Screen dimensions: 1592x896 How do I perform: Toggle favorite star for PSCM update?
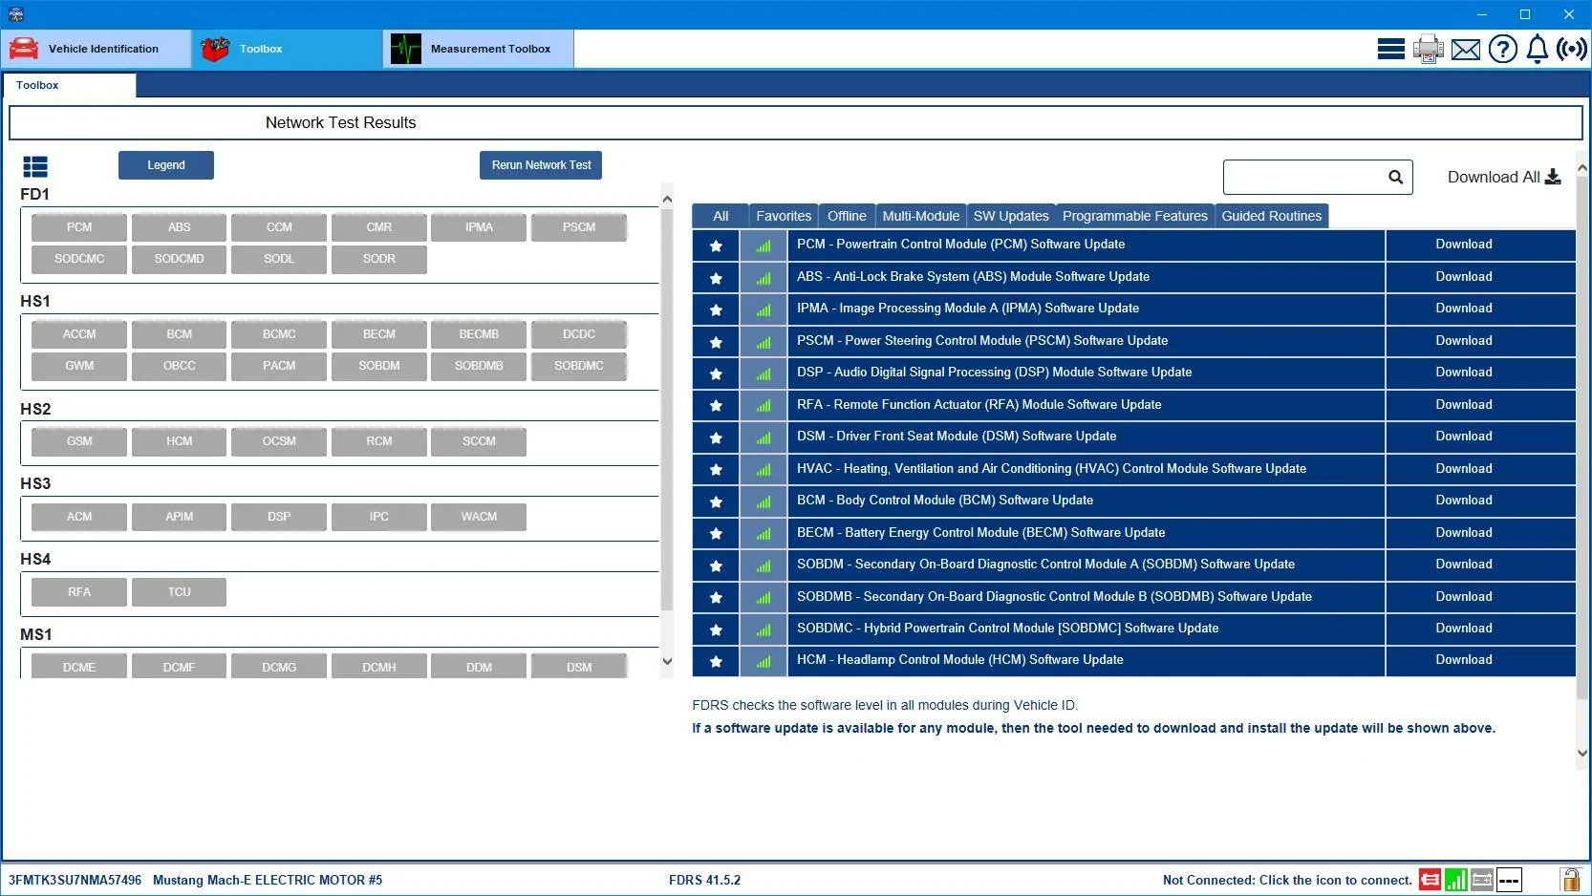pos(716,342)
